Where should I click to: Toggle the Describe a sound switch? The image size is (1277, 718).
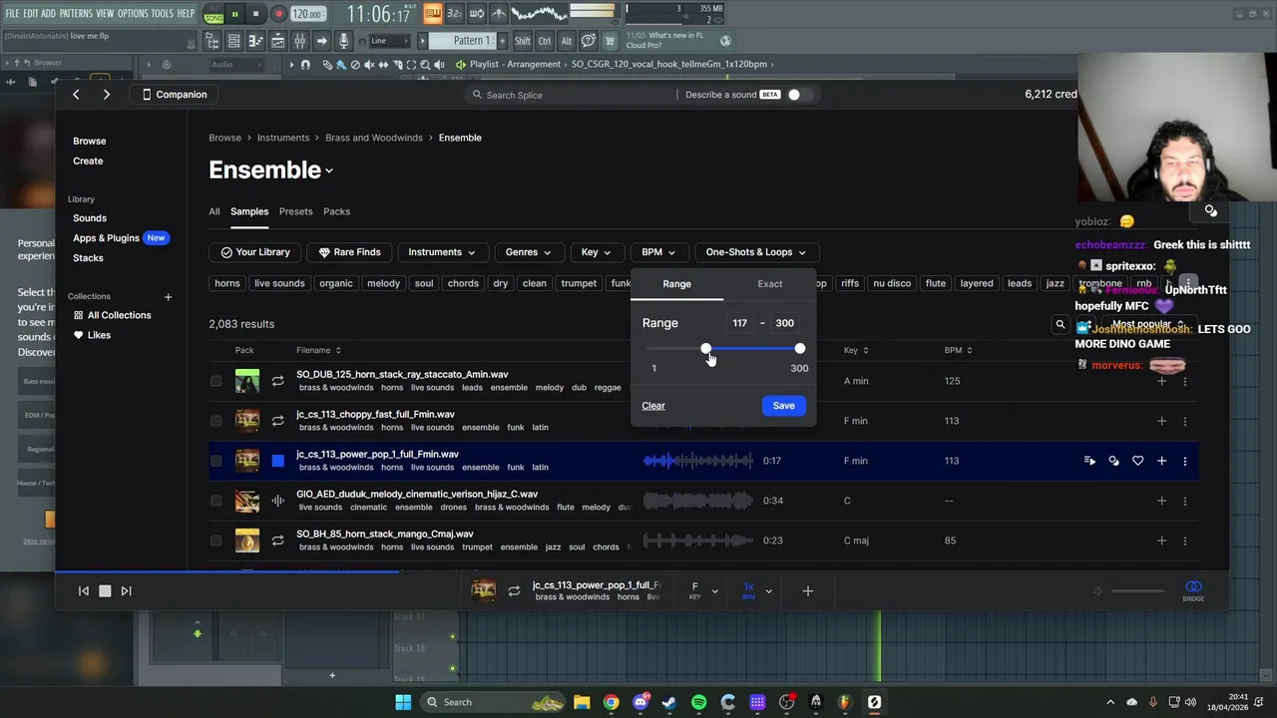800,95
